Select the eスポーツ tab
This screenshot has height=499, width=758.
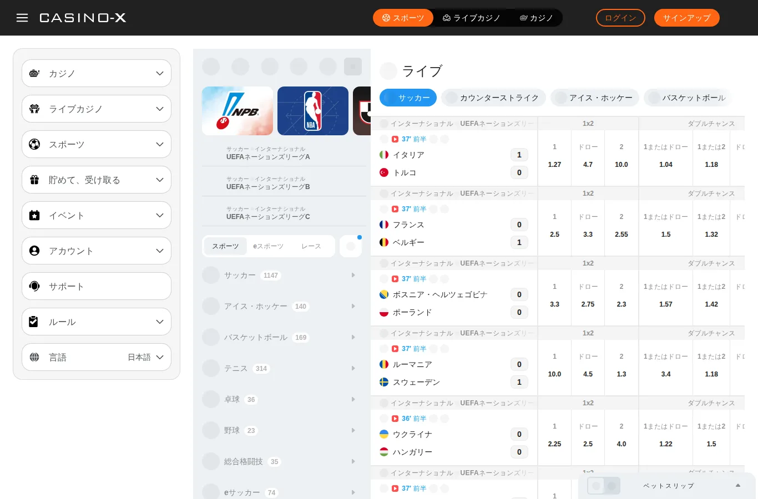click(269, 246)
